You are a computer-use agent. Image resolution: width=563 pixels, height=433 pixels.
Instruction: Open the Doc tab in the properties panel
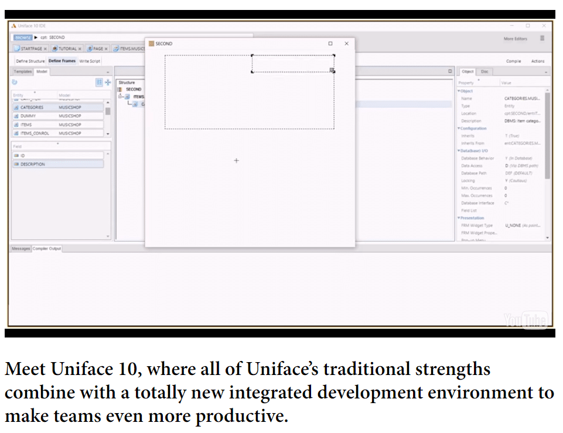click(x=484, y=71)
